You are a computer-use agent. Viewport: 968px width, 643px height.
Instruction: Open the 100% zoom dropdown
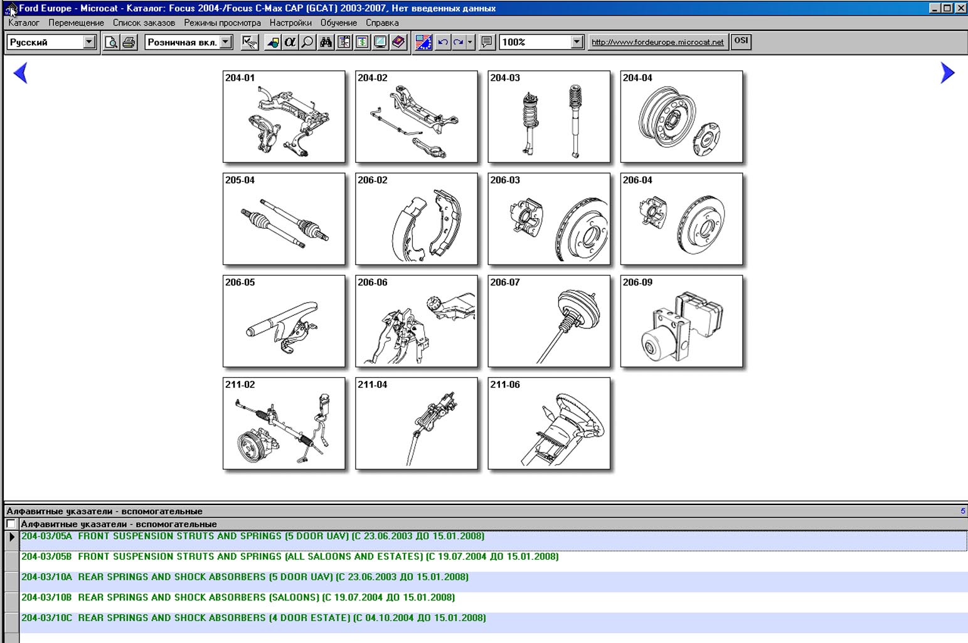point(577,42)
